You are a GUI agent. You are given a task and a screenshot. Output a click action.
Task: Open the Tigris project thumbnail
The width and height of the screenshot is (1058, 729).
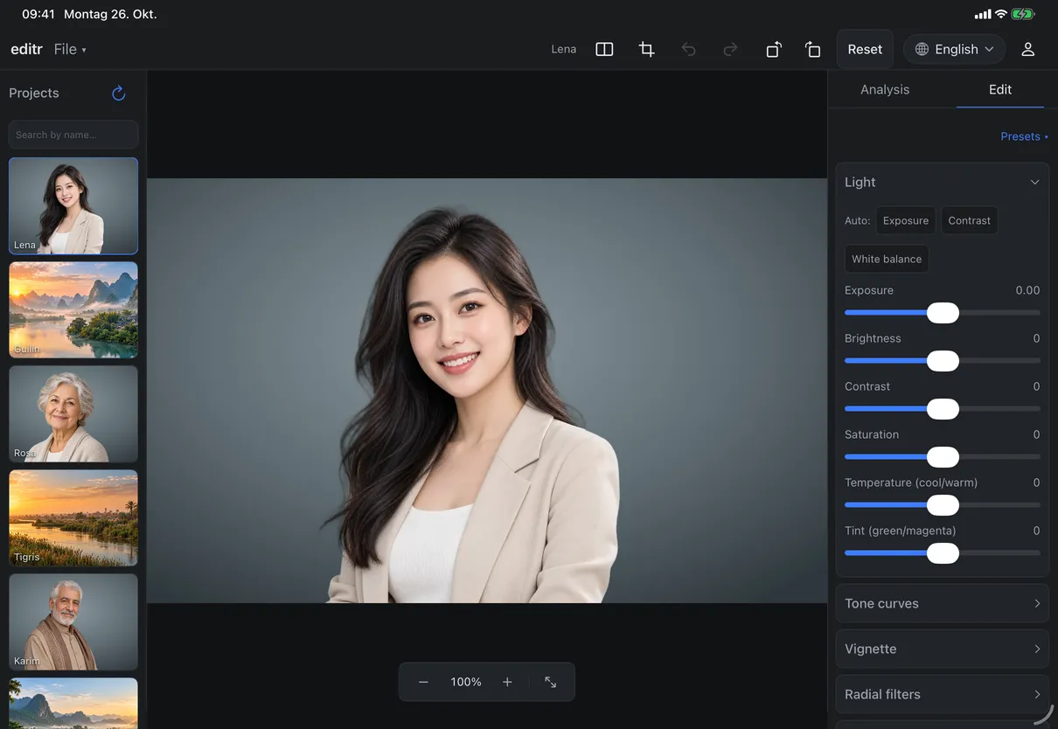pyautogui.click(x=73, y=517)
